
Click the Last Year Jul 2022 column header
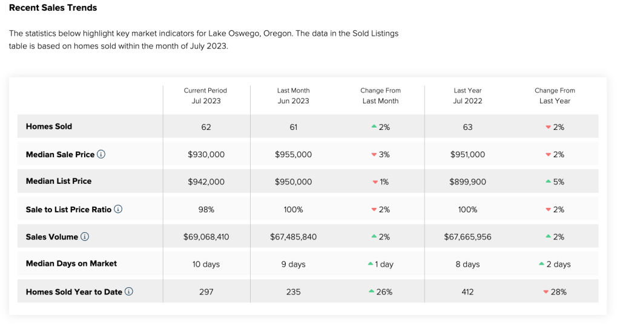click(467, 96)
